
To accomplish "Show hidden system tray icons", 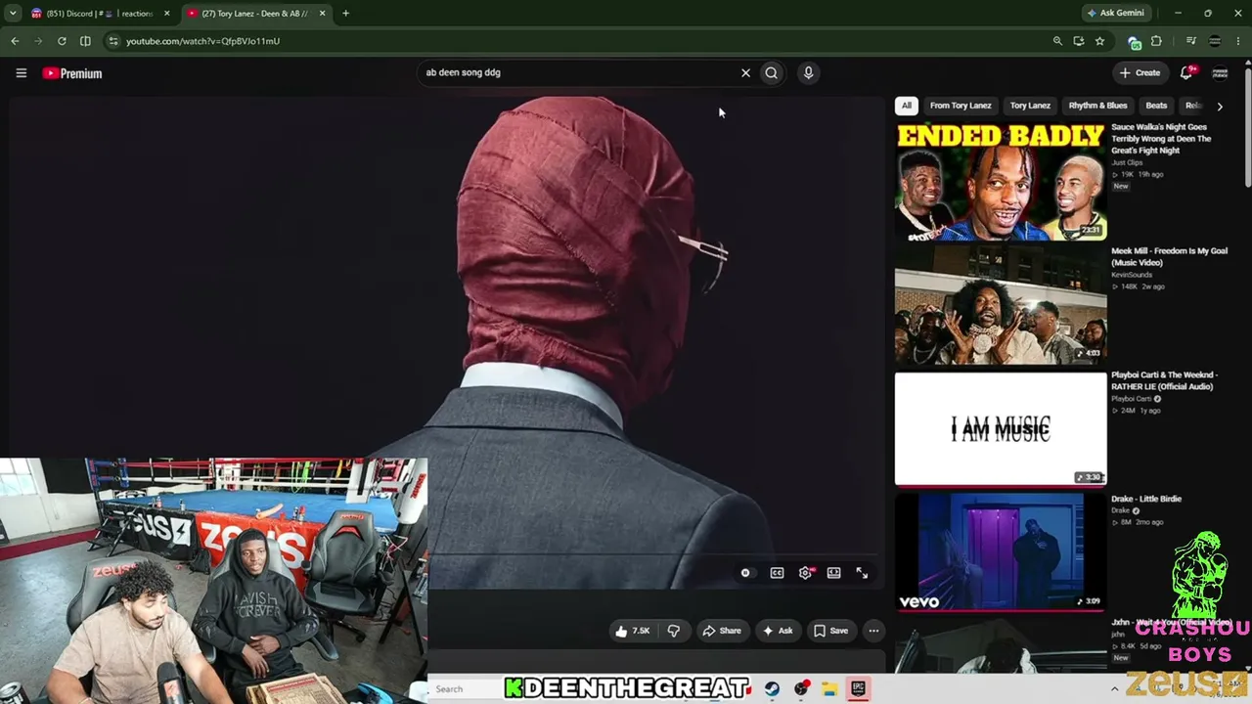I will pos(1114,689).
